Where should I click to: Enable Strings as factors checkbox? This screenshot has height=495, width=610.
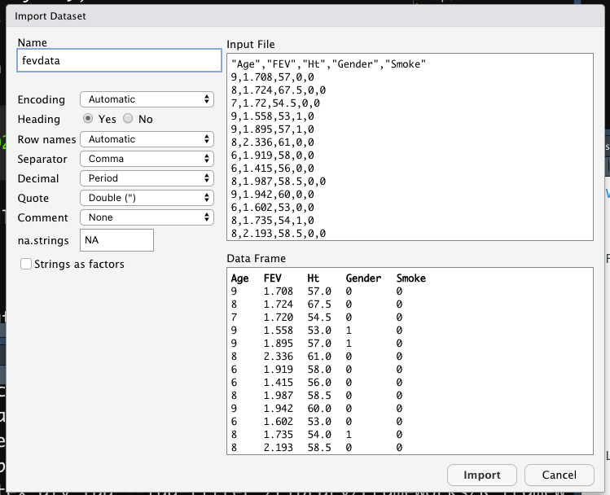[x=27, y=264]
